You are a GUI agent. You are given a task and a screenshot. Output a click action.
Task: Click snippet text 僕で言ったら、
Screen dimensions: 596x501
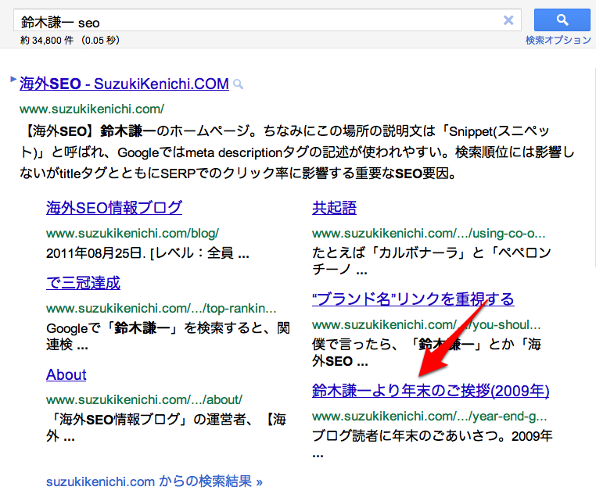(x=426, y=352)
